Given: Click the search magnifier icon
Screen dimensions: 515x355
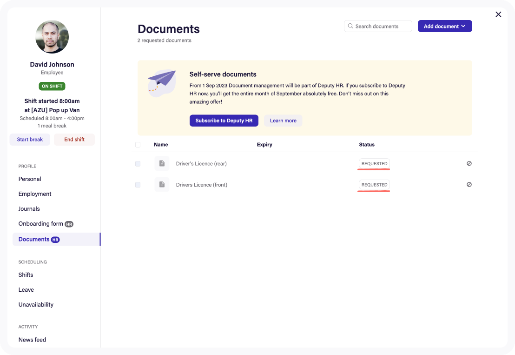Looking at the screenshot, I should pyautogui.click(x=350, y=26).
